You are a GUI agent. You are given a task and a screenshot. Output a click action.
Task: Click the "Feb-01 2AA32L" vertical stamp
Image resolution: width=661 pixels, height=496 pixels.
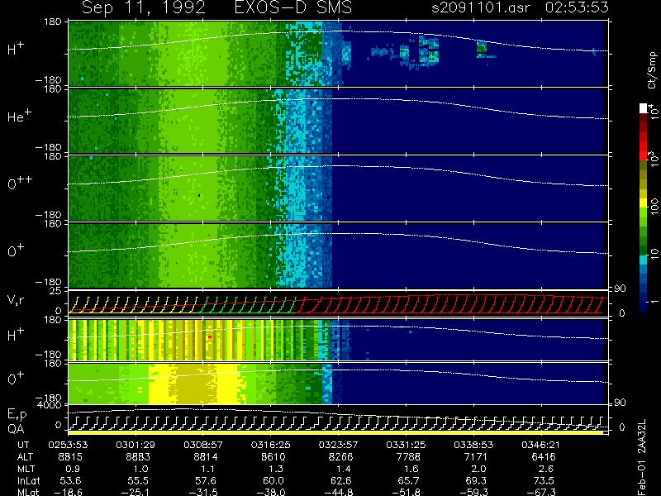click(x=641, y=458)
